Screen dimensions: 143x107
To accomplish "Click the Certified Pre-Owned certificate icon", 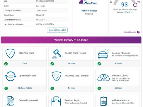I will click(11, 101).
